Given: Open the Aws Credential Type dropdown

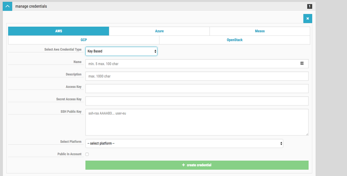Looking at the screenshot, I should point(121,51).
